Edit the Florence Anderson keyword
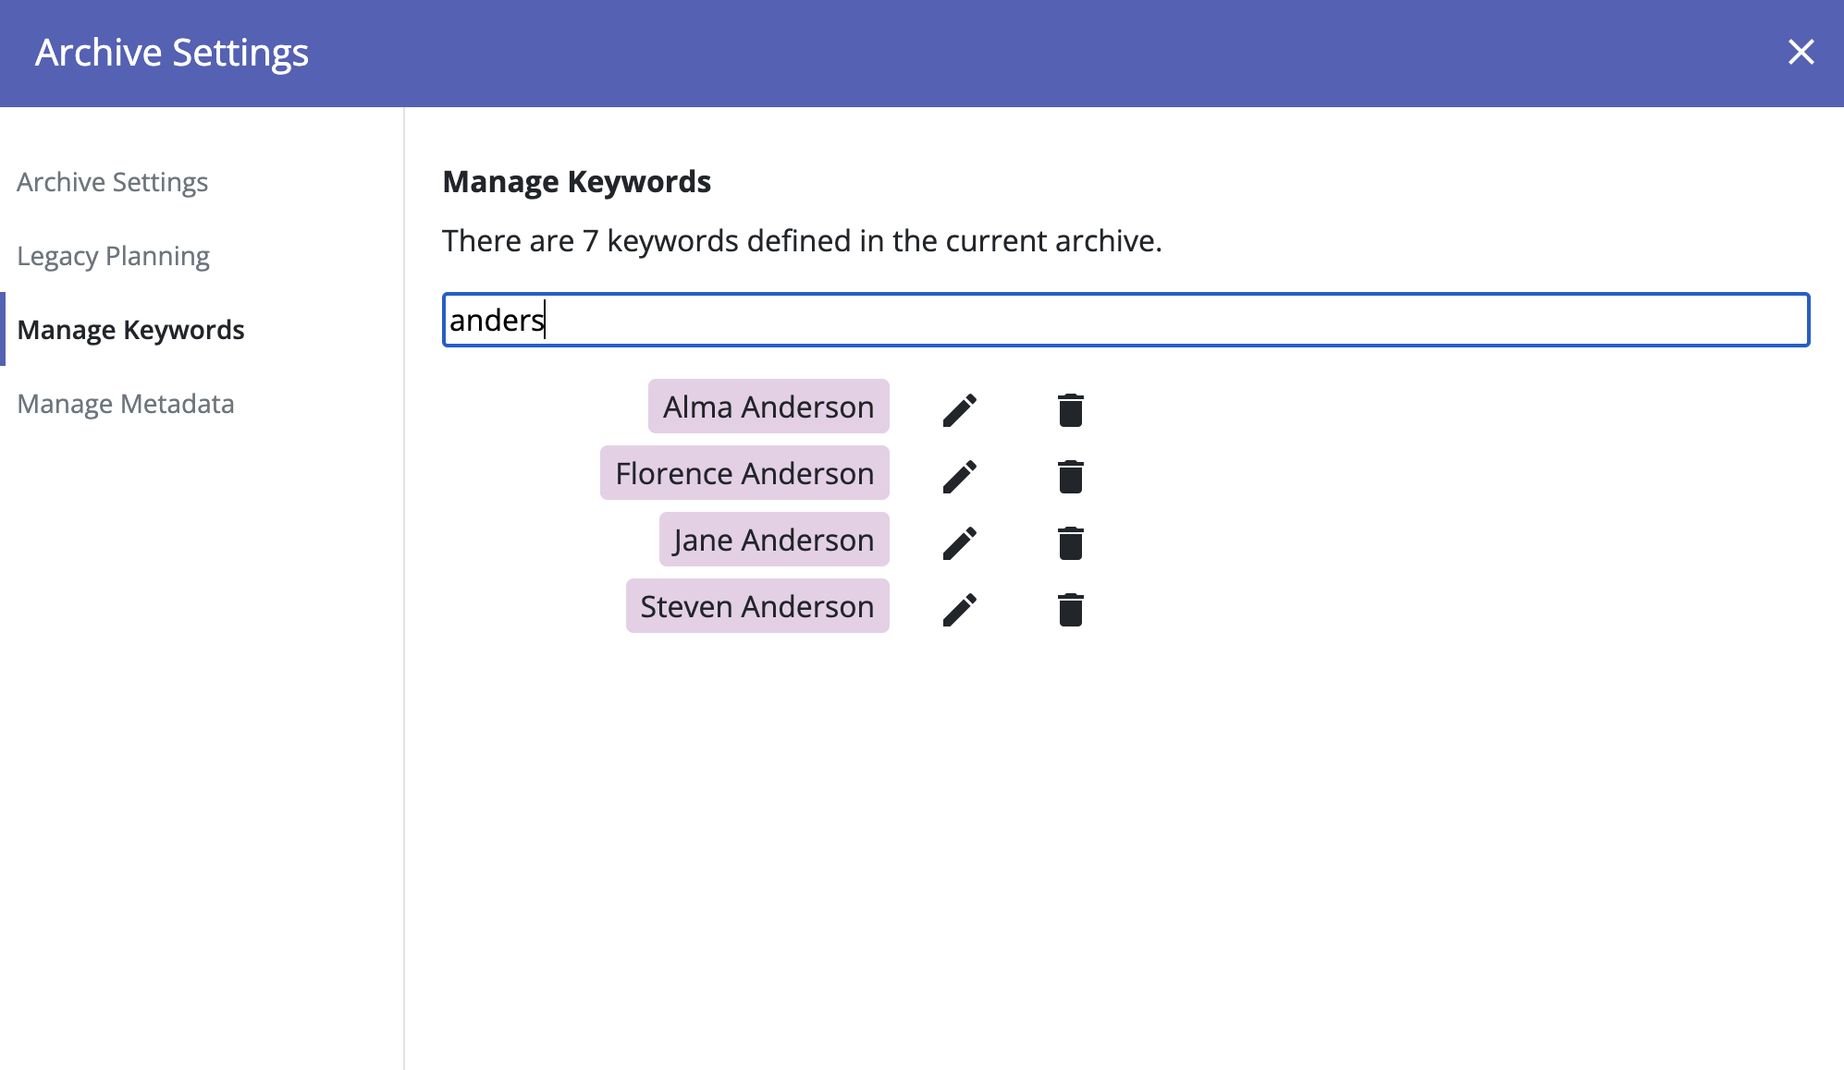Viewport: 1844px width, 1070px height. 959,477
